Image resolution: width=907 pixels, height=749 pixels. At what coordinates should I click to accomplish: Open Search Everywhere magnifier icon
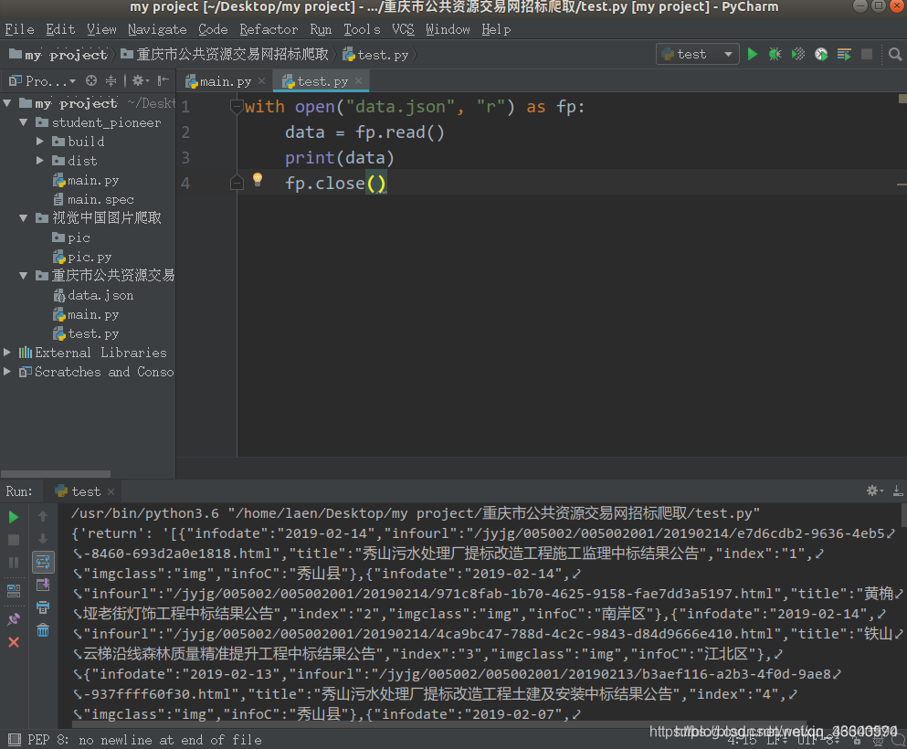(895, 55)
